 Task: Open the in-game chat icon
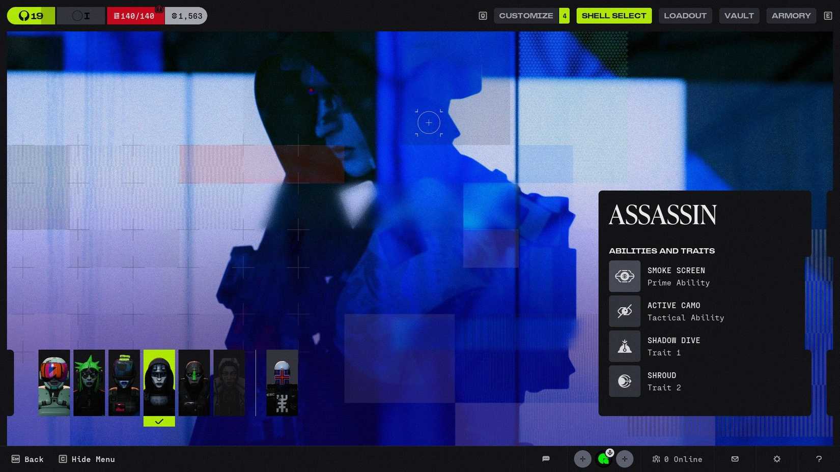(546, 459)
